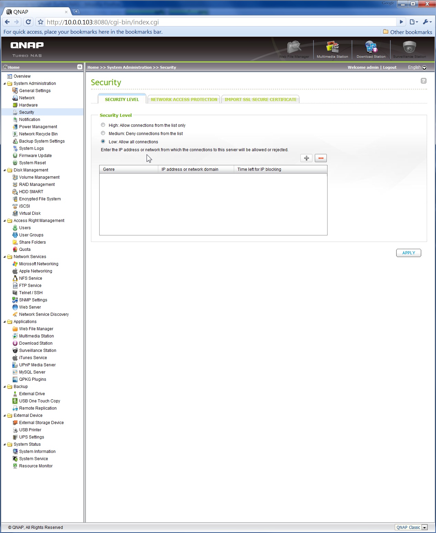Switch to Import SSL Secure Certificate tab
The height and width of the screenshot is (533, 436).
click(x=261, y=99)
